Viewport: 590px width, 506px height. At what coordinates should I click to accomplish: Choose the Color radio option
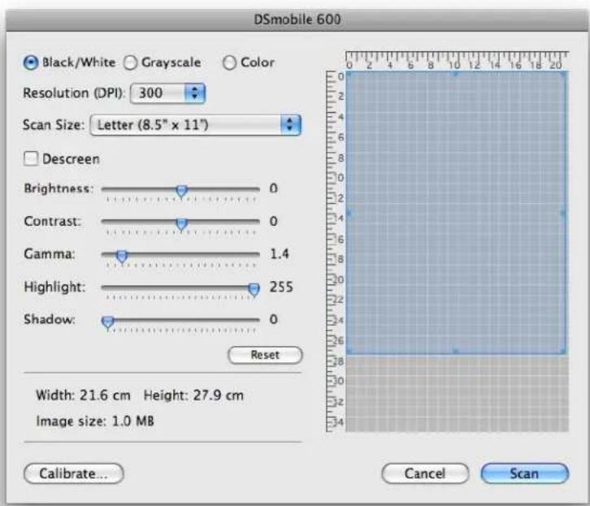pos(229,63)
